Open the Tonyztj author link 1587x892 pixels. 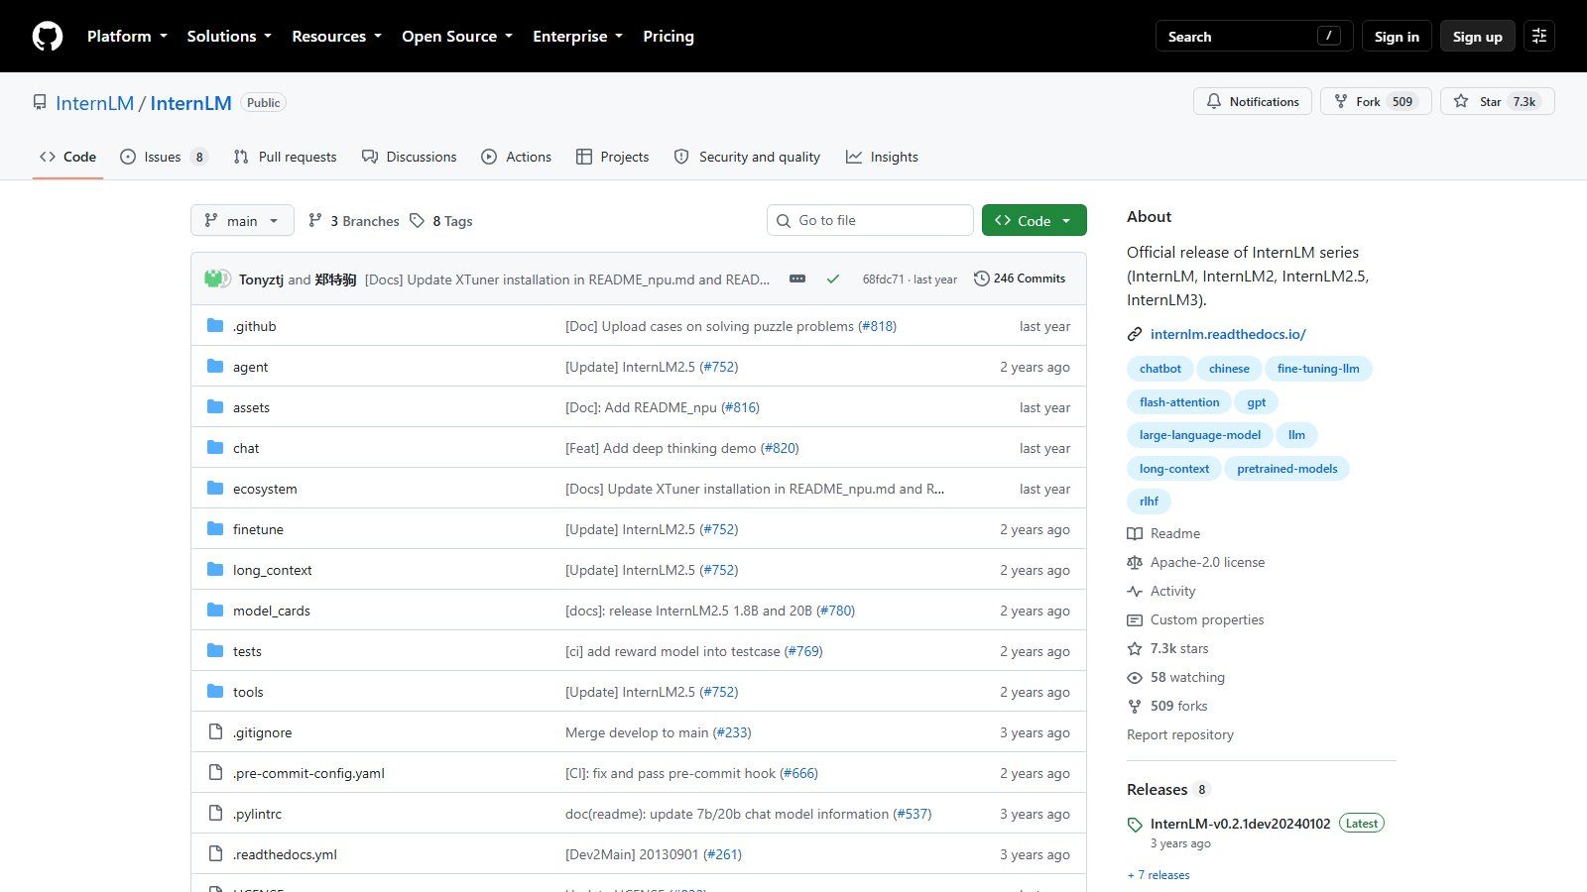coord(261,279)
